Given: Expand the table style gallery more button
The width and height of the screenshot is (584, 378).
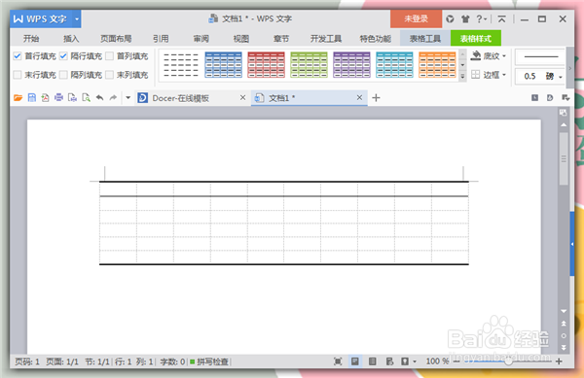Looking at the screenshot, I should coord(462,76).
